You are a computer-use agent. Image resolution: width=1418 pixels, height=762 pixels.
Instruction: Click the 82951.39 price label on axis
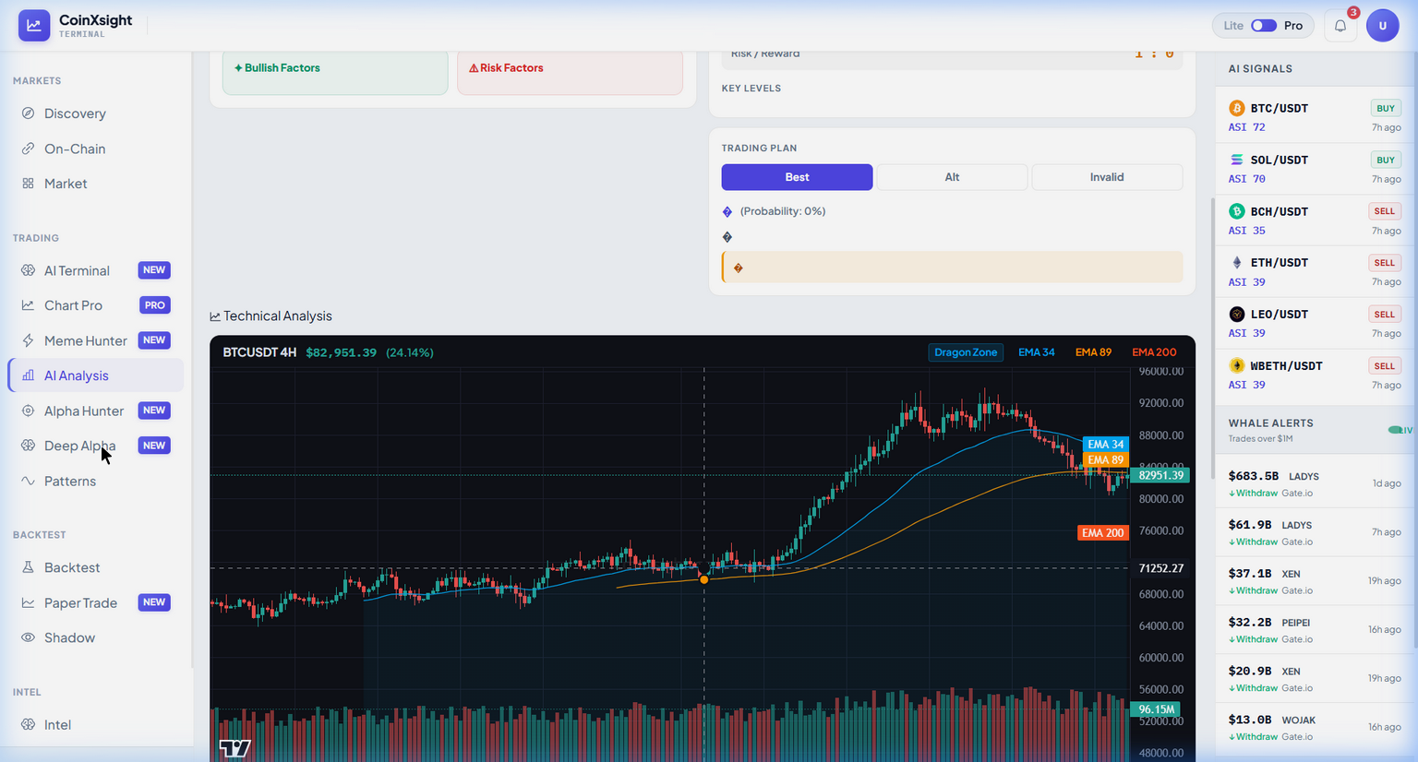click(1160, 475)
